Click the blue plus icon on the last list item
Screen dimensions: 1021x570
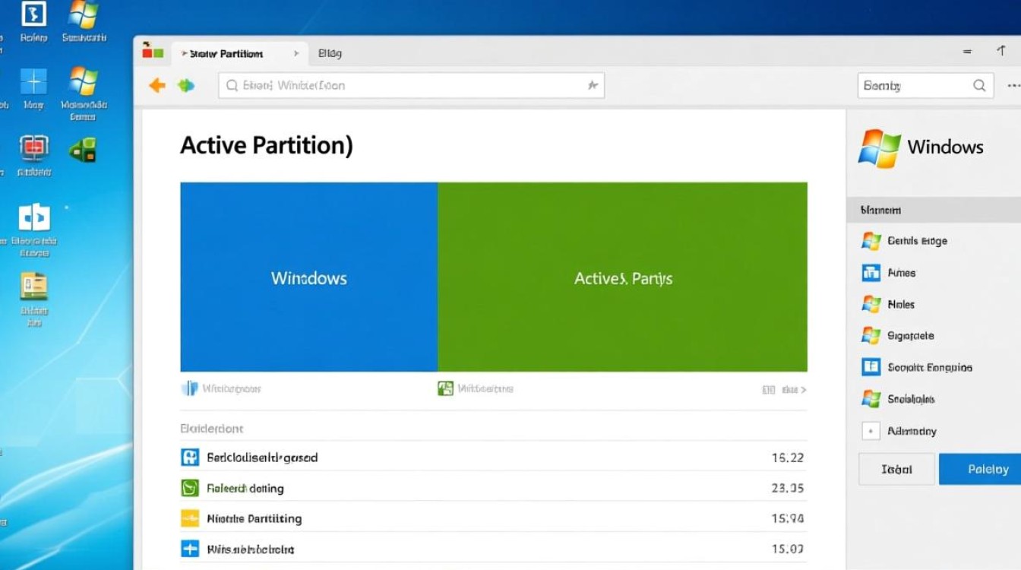[190, 548]
